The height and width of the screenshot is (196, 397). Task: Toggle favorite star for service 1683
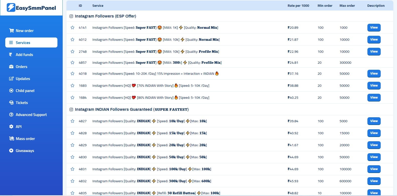coord(72,85)
